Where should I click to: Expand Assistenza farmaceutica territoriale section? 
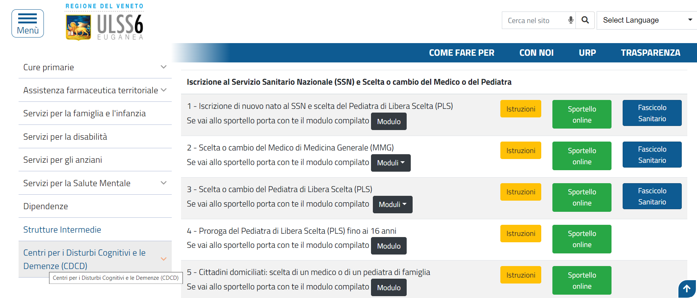click(x=164, y=90)
